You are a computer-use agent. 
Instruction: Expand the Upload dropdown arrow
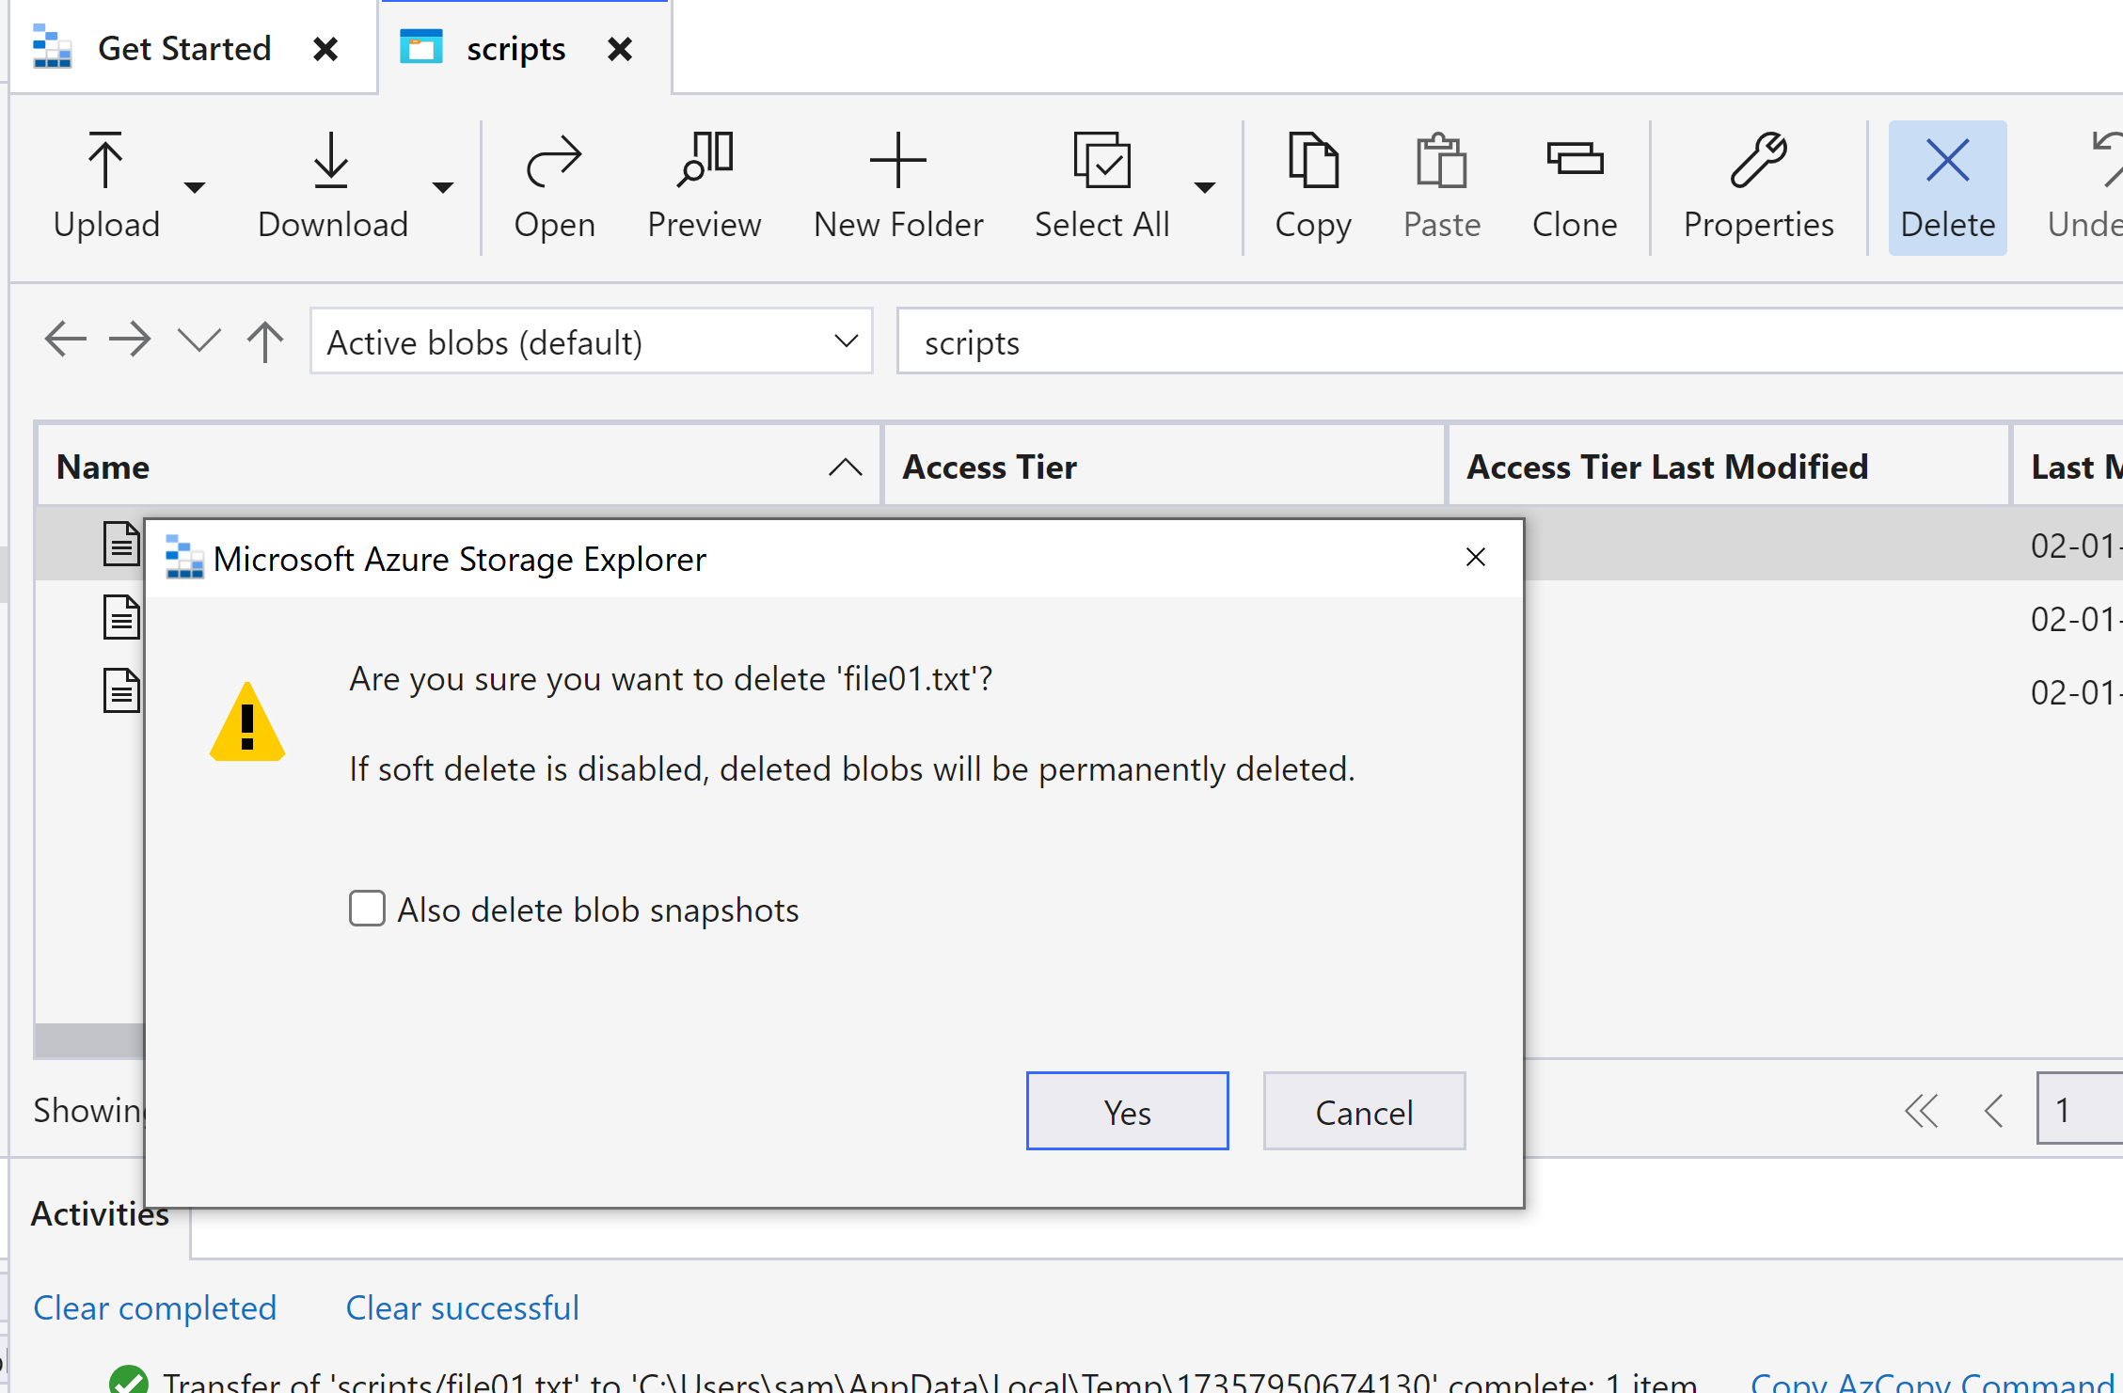coord(195,187)
